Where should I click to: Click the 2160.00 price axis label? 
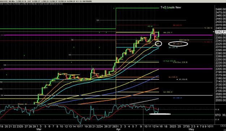point(221,78)
